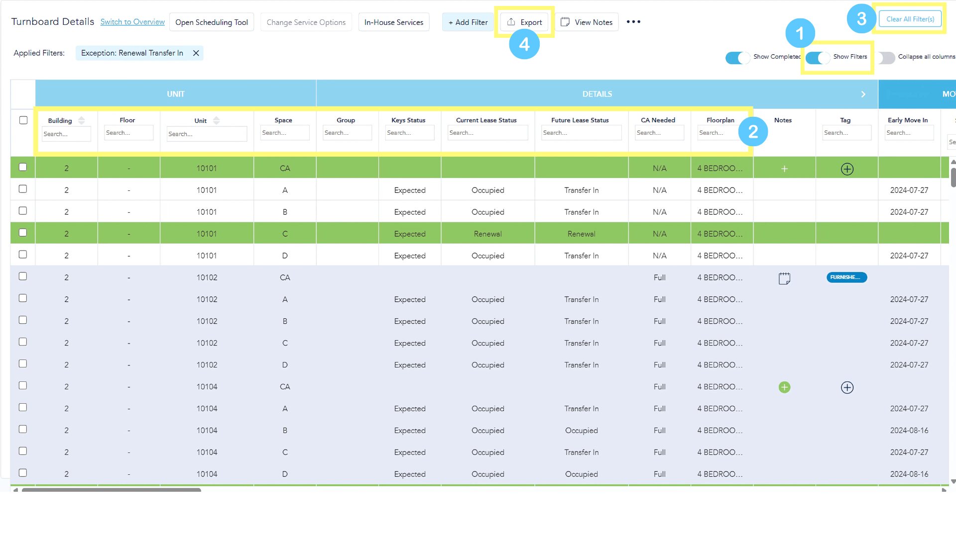
Task: Click the FURNISHE... tag badge
Action: point(846,277)
